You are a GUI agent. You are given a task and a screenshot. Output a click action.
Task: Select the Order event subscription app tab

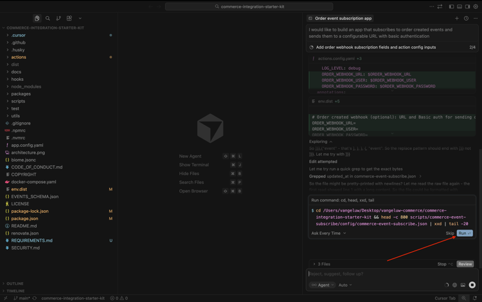[340, 19]
